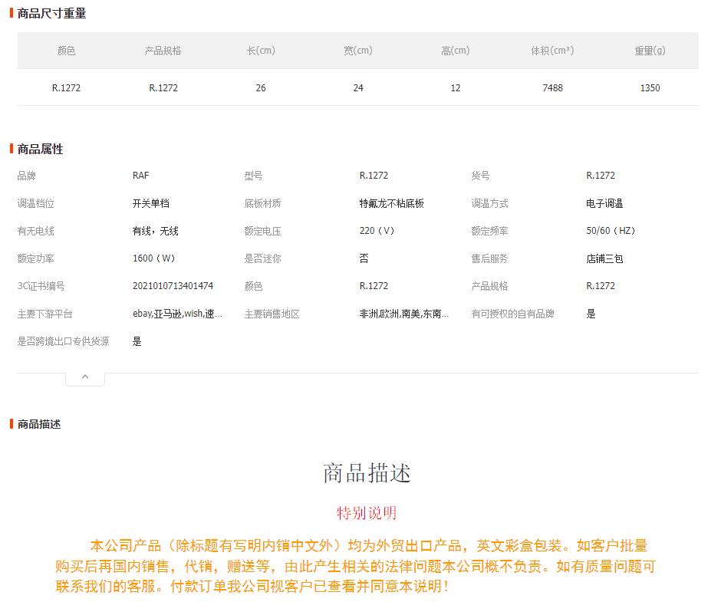Viewport: 708px width, 602px height.
Task: Click the 重量(g) column header
Action: [x=650, y=50]
